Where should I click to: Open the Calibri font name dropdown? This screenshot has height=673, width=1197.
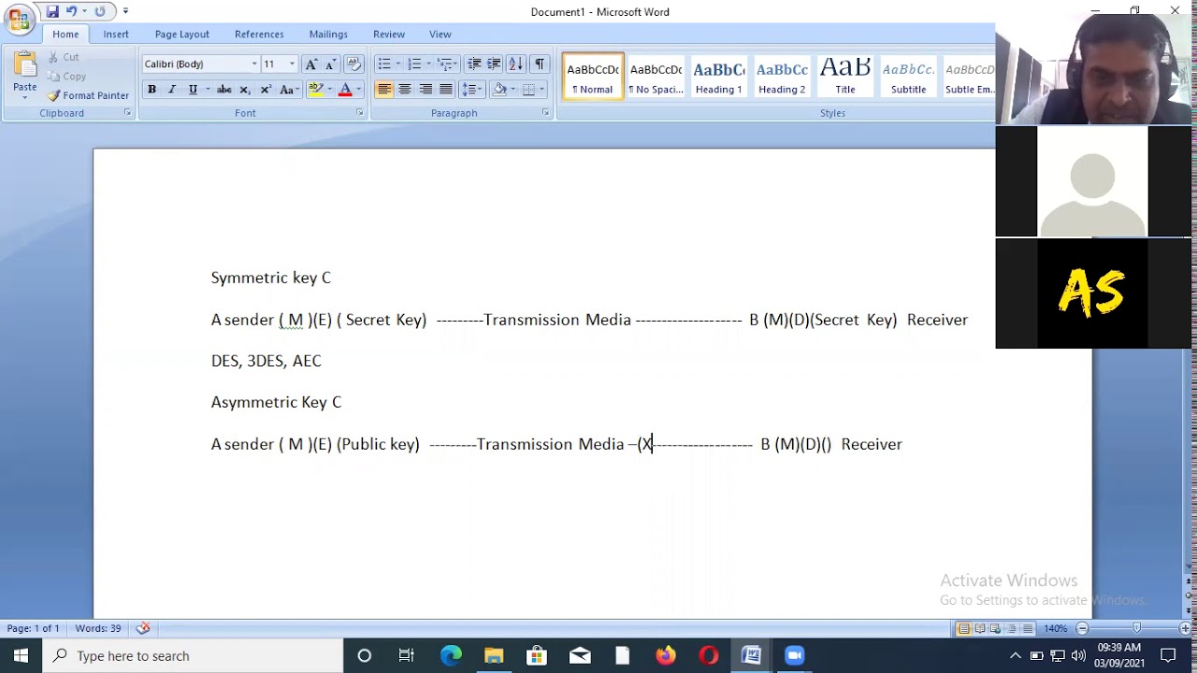click(253, 64)
